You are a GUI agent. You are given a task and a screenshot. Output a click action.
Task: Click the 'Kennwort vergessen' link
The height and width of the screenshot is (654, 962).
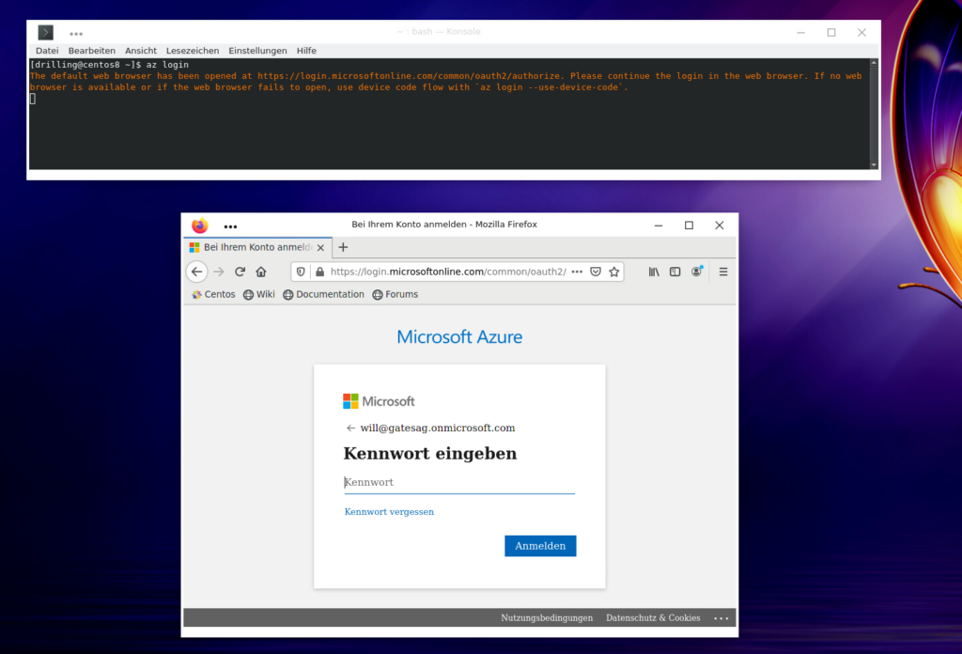389,512
